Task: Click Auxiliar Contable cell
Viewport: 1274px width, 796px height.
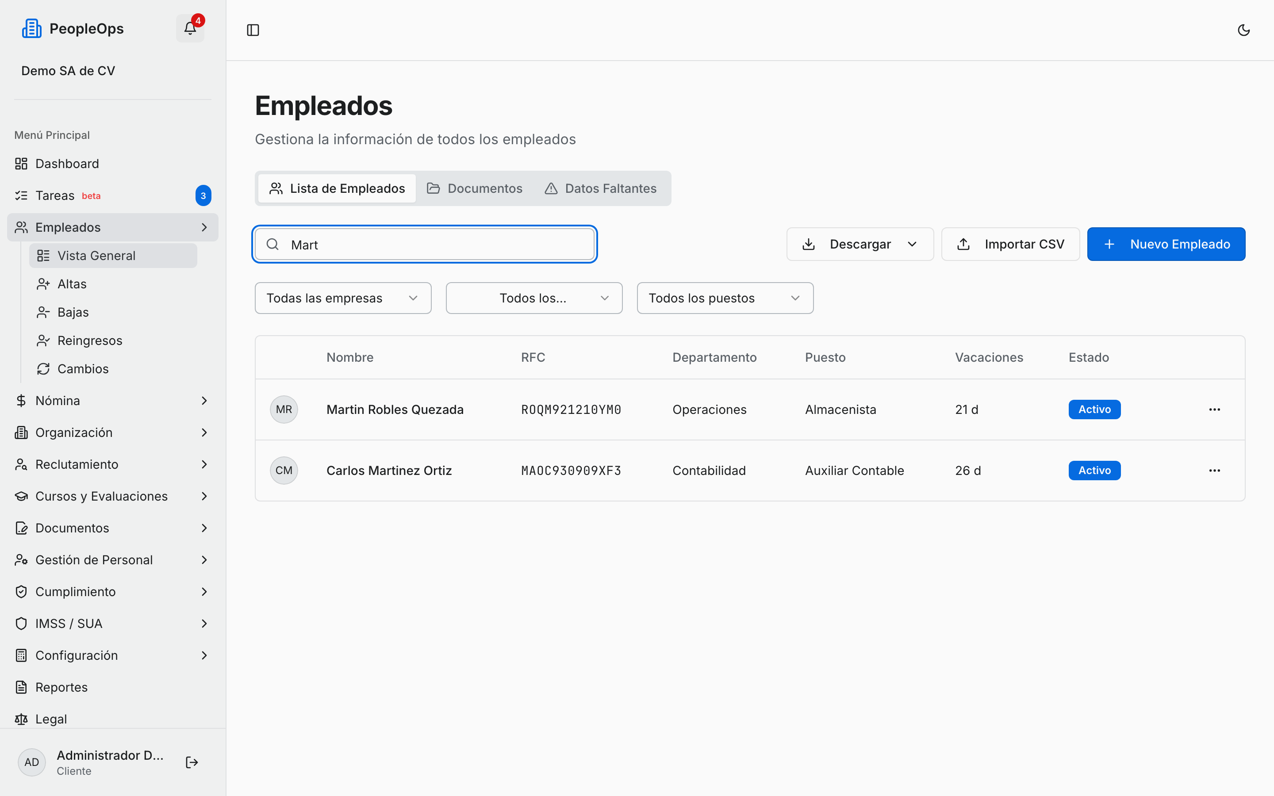Action: click(855, 471)
